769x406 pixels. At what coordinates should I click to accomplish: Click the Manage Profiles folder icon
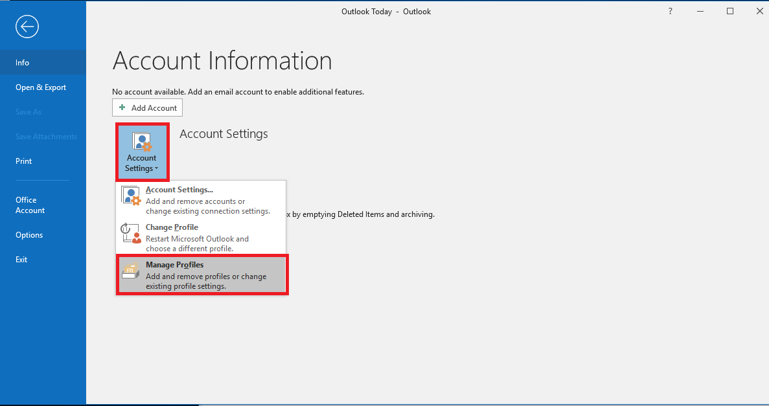pyautogui.click(x=130, y=271)
